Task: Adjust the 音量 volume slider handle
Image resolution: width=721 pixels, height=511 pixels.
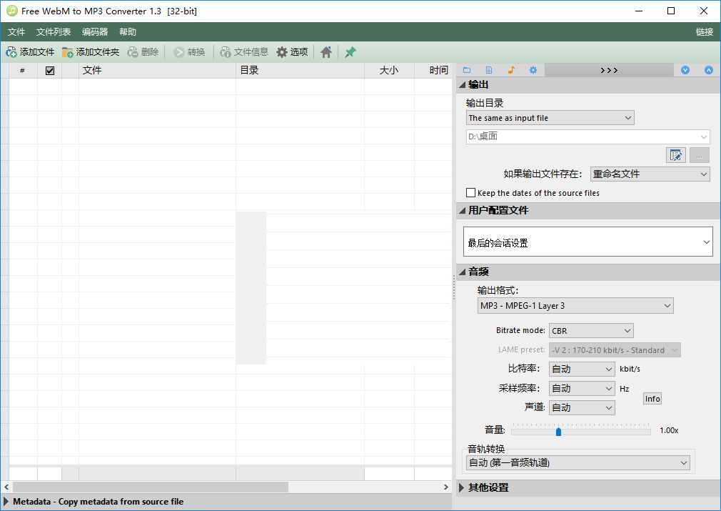Action: (559, 432)
